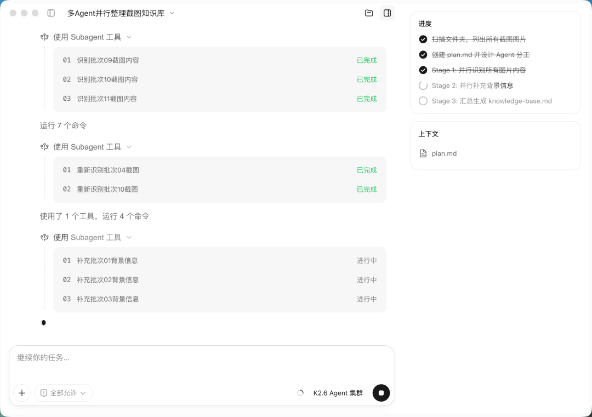
Task: Click the checked circle for 创建 plan.md
Action: [x=423, y=55]
